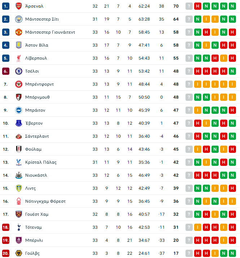Viewport: 240px width, 258px height.
Task: Click the Manchester City crest icon
Action: (x=18, y=19)
